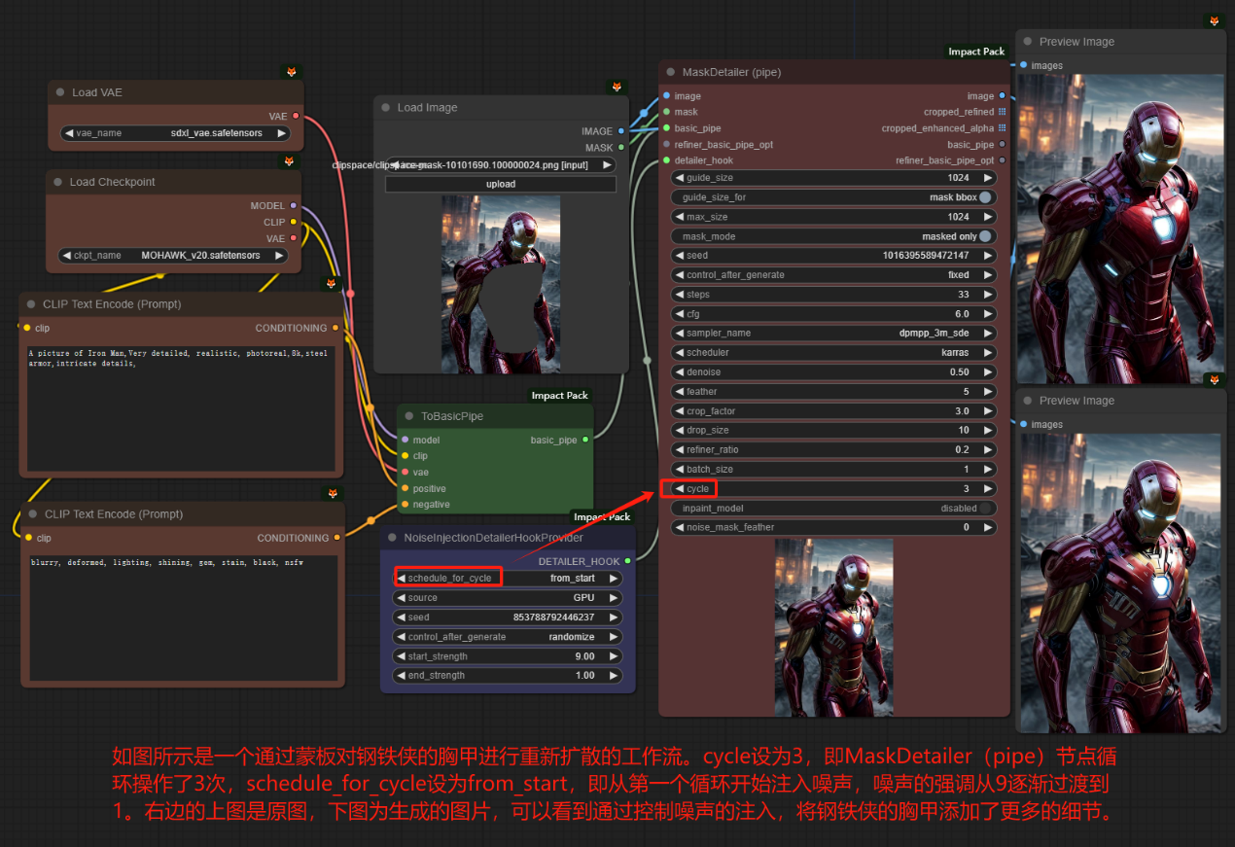Collapse the Load VAE node using its title dot
1235x847 pixels.
coord(60,92)
